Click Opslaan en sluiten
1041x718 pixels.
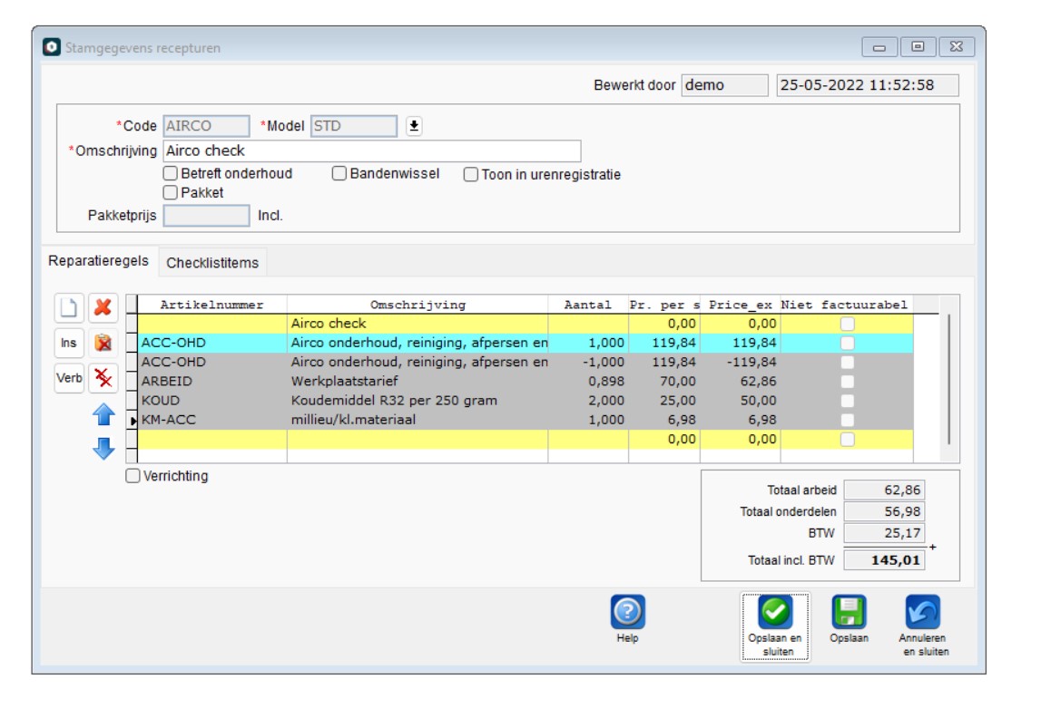775,626
